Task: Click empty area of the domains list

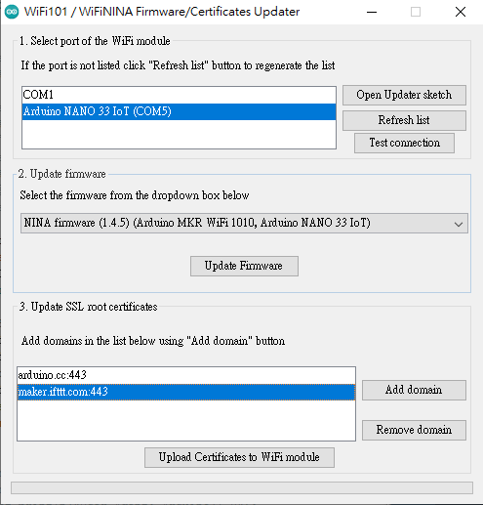Action: (x=186, y=420)
